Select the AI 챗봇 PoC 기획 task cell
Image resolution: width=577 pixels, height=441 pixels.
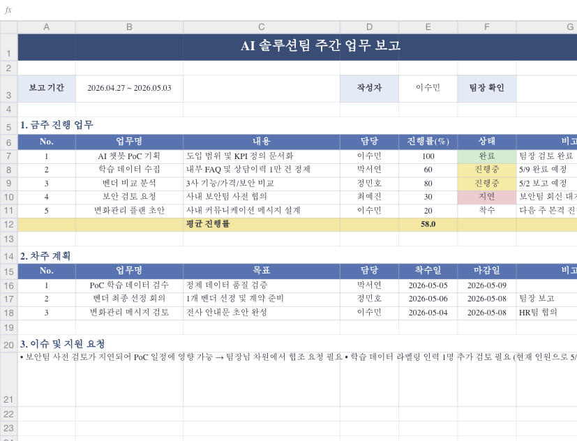pyautogui.click(x=129, y=156)
